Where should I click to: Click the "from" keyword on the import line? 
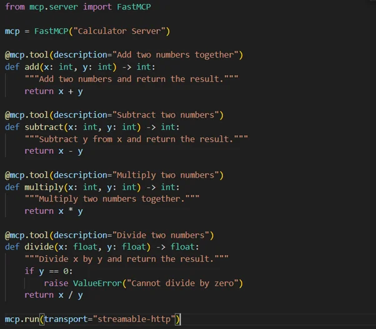[x=14, y=7]
